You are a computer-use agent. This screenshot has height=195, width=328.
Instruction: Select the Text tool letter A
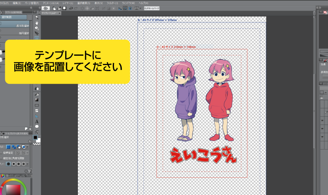tap(37, 121)
